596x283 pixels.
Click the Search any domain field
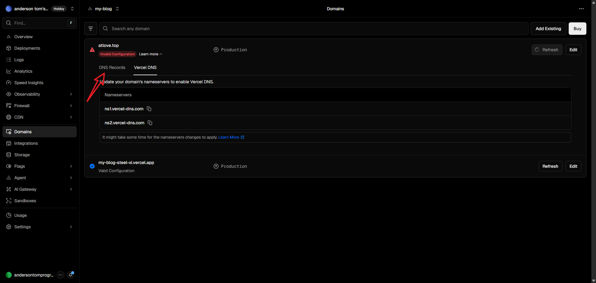[x=314, y=29]
